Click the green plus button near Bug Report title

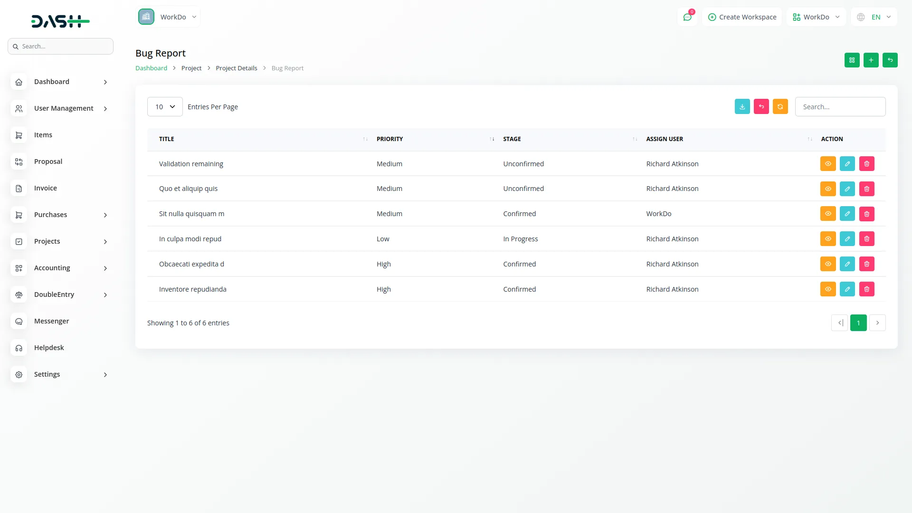pyautogui.click(x=871, y=60)
